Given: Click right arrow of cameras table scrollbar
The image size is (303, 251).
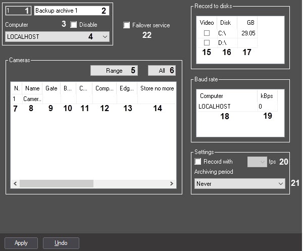Looking at the screenshot, I should 171,183.
